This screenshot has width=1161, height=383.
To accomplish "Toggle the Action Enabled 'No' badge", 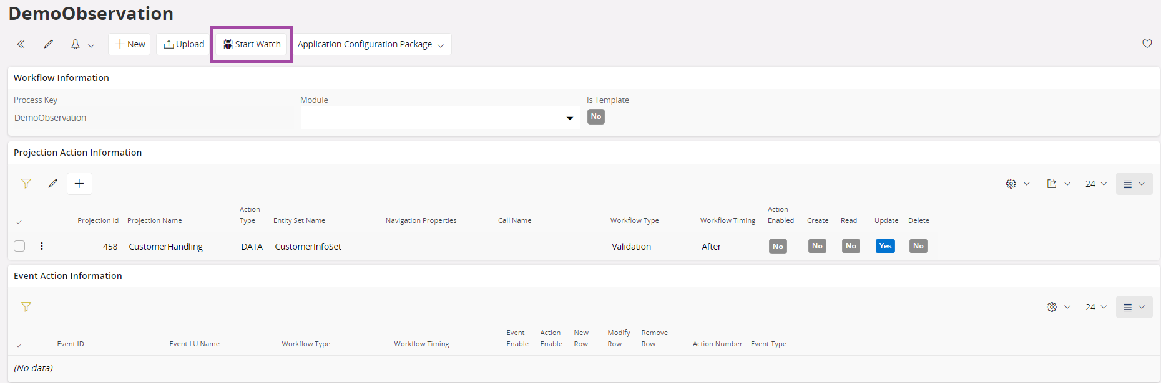I will pos(778,246).
